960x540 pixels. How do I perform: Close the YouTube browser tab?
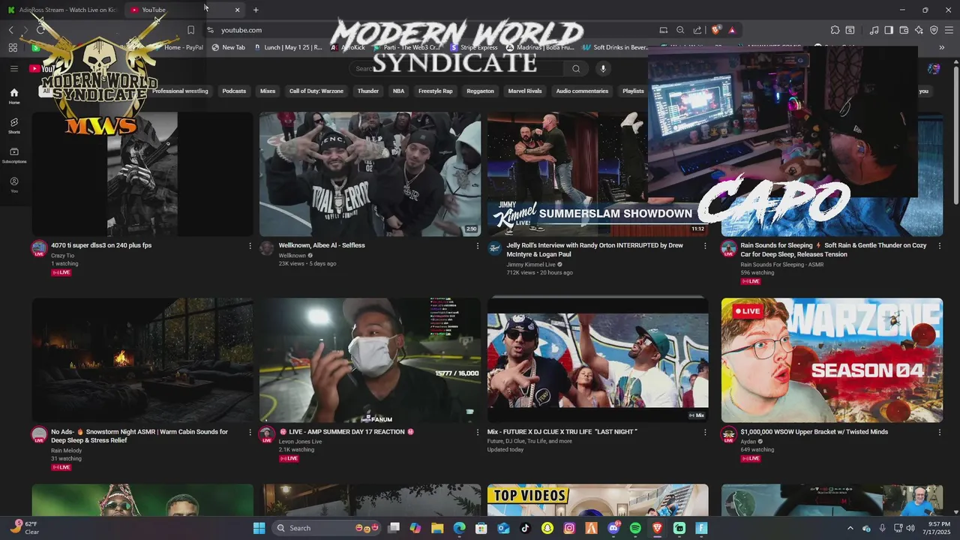tap(237, 10)
